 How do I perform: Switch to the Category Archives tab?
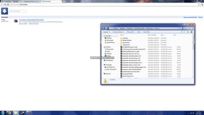tap(31, 1)
